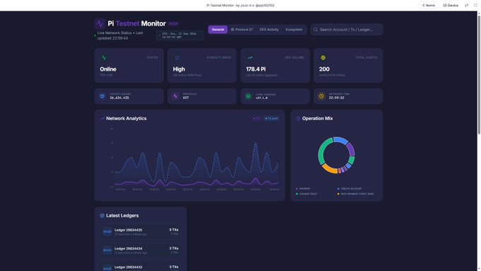The height and width of the screenshot is (271, 481).
Task: Click the Network Analytics chart icon
Action: click(102, 118)
